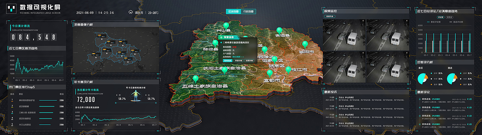Select the map pin above 当阳市
Screen dimensions: 482x135
pyautogui.click(x=305, y=45)
